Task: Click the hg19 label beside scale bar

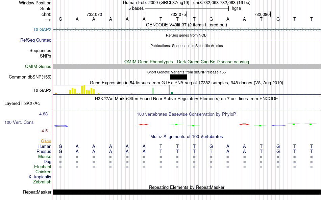Action: pyautogui.click(x=237, y=8)
